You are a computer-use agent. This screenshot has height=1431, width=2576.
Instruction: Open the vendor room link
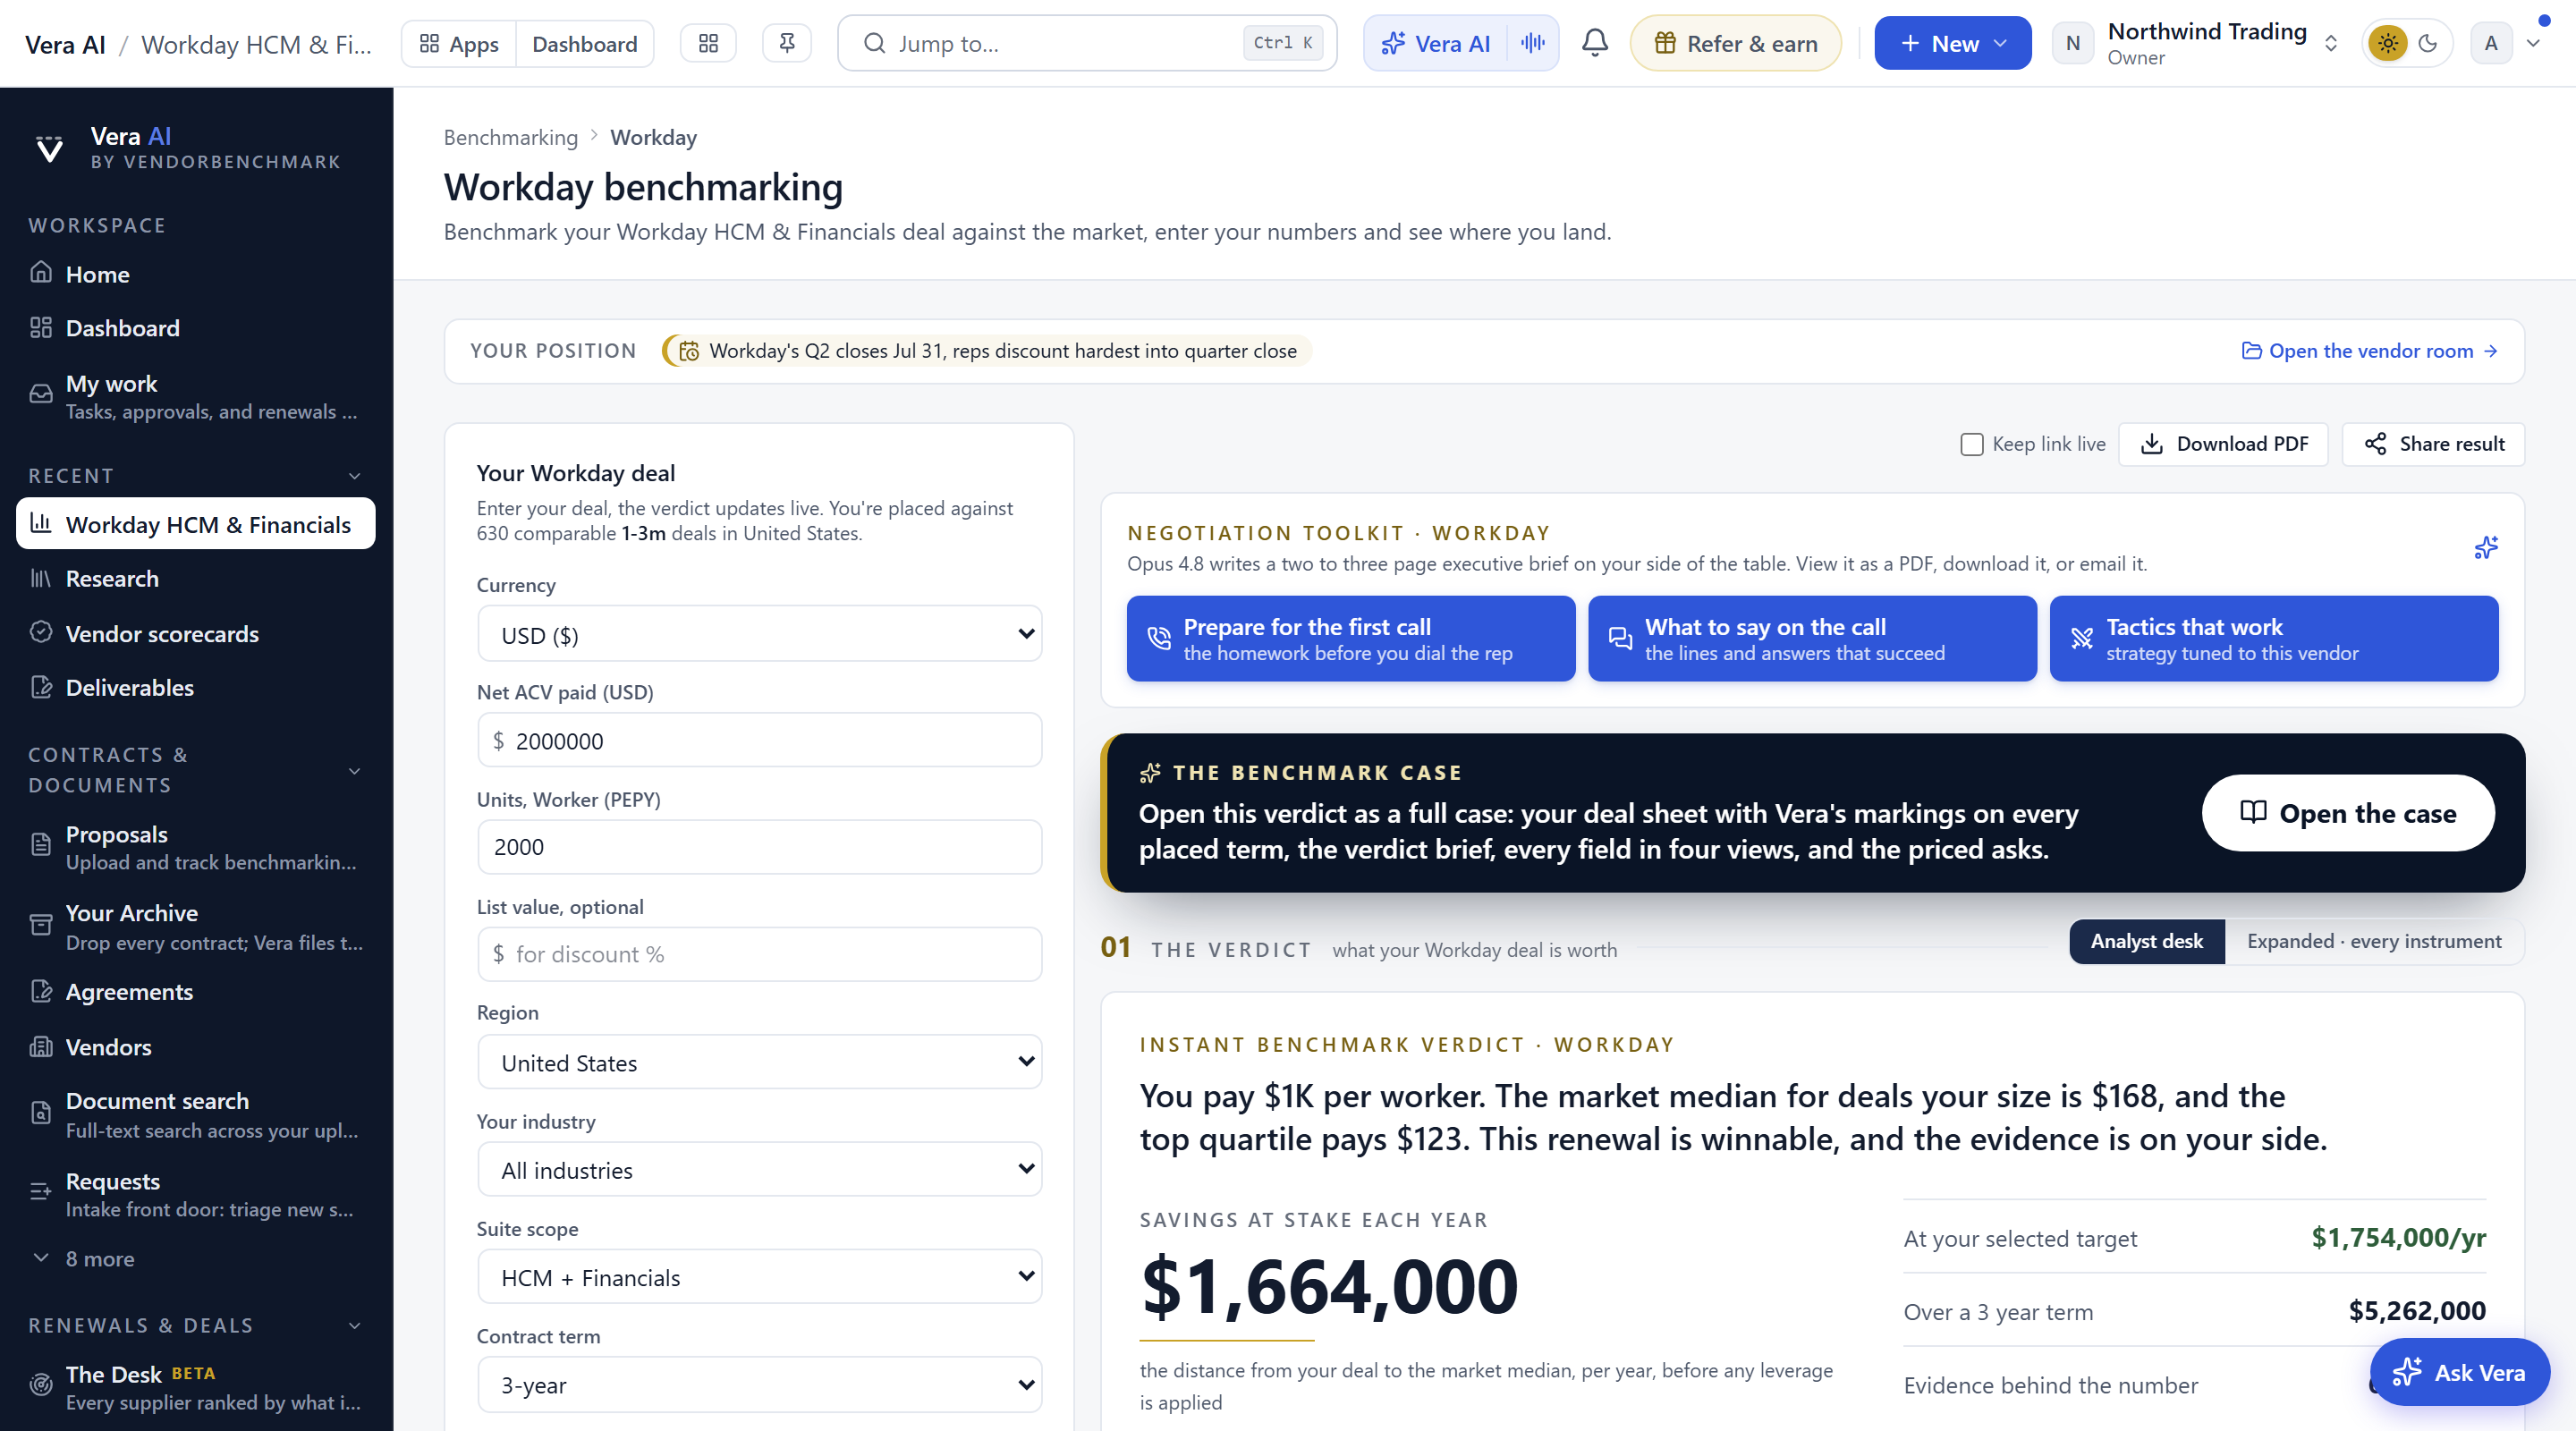2369,351
